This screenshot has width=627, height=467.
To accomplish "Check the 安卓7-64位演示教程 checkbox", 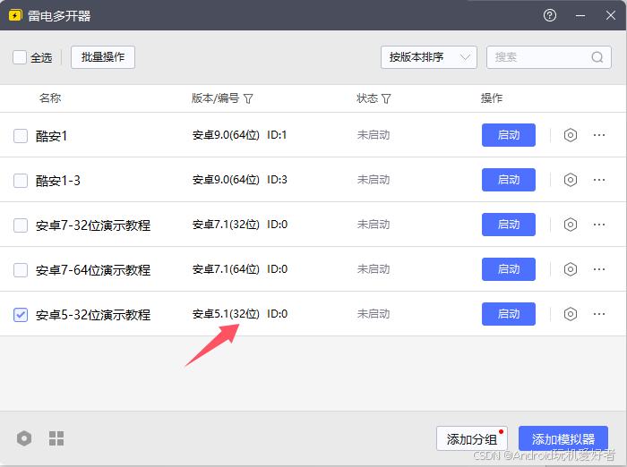I will [21, 270].
